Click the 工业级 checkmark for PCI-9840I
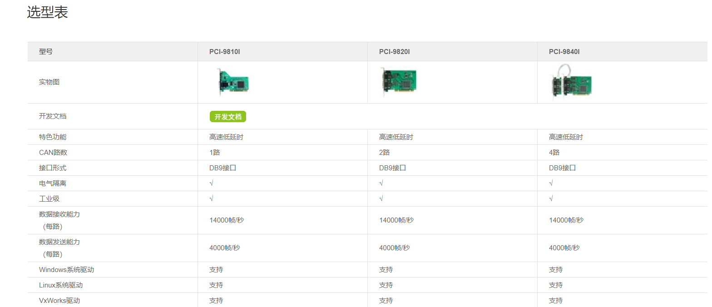 (551, 198)
